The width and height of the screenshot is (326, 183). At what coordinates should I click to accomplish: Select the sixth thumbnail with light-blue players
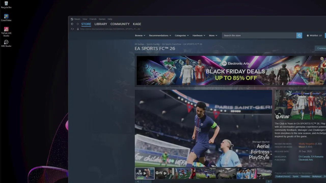click(247, 173)
